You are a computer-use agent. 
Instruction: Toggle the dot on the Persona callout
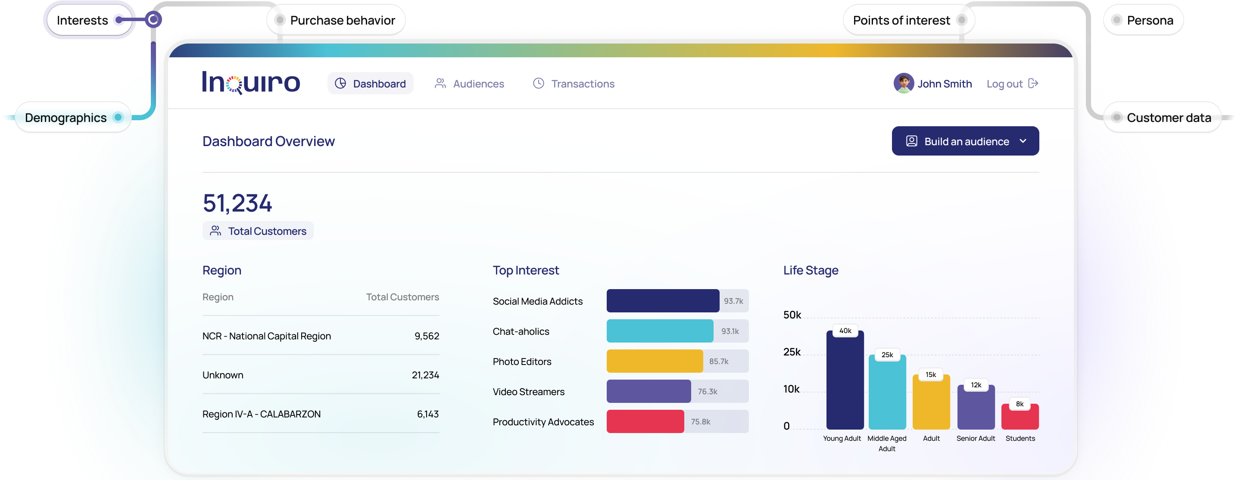(1118, 20)
